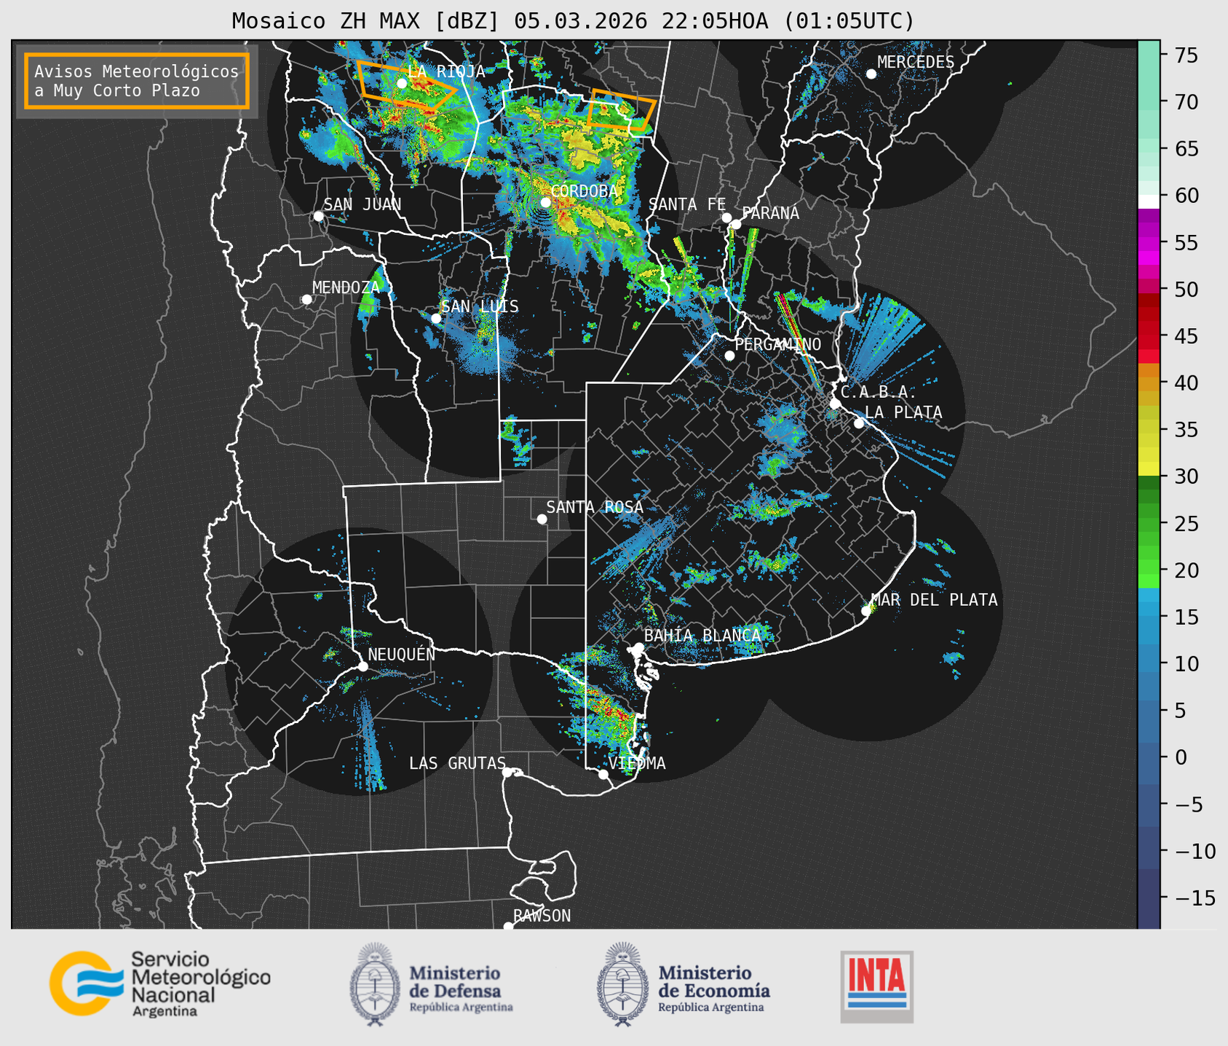Click the MERCEDES city marker dot
Viewport: 1228px width, 1046px height.
click(871, 74)
